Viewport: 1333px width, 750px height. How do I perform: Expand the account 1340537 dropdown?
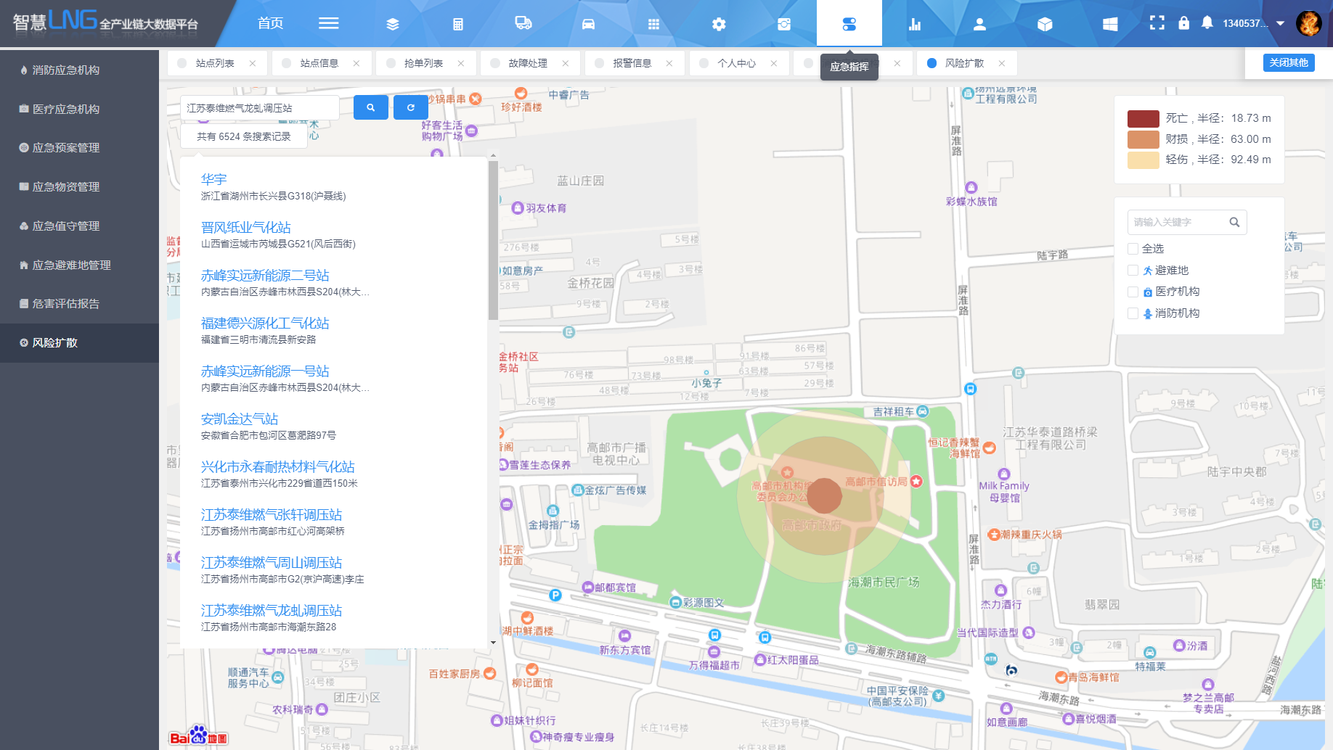pyautogui.click(x=1254, y=23)
